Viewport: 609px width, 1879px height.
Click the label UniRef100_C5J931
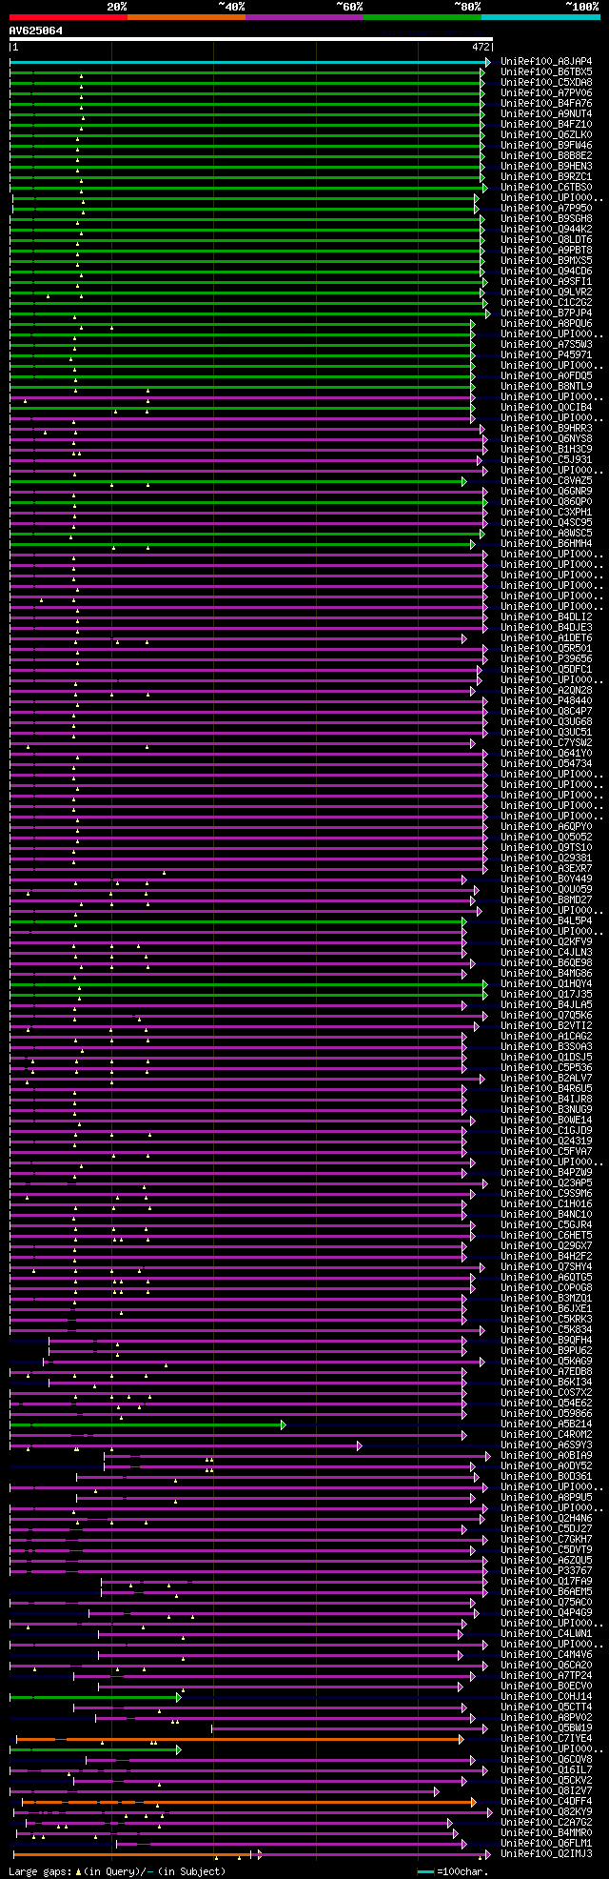[546, 460]
